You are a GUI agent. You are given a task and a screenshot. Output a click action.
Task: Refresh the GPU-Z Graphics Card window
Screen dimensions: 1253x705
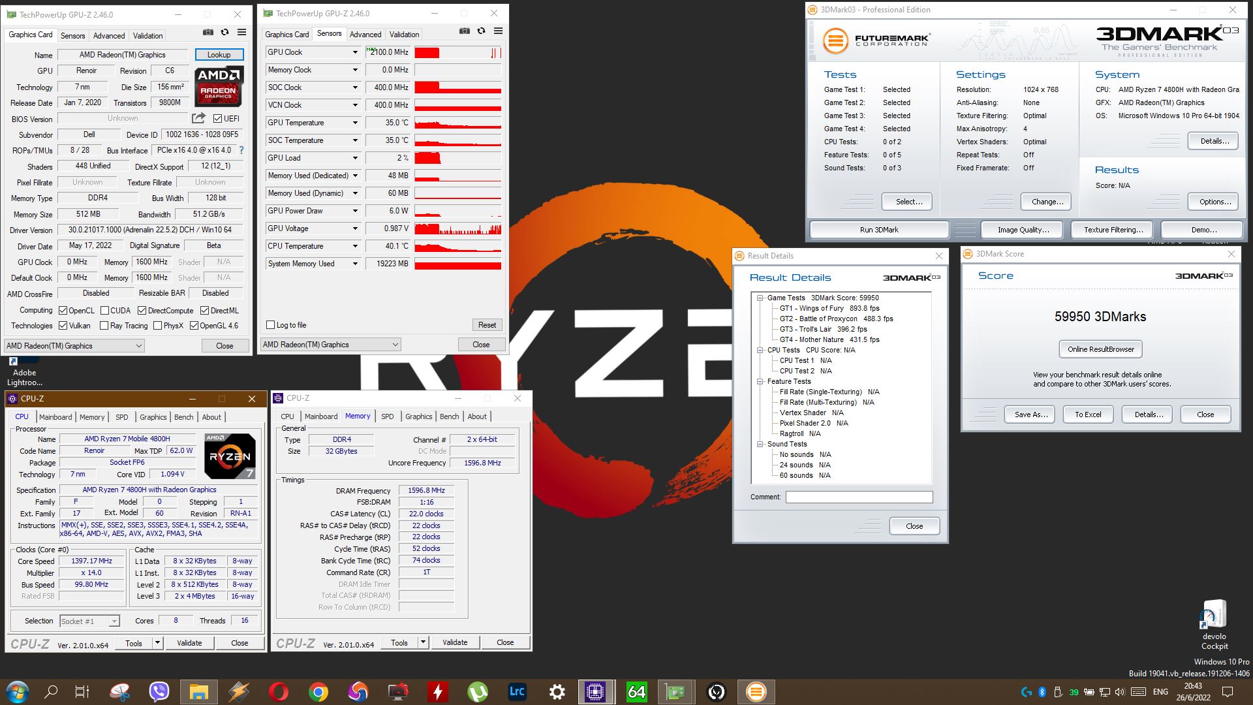(225, 32)
